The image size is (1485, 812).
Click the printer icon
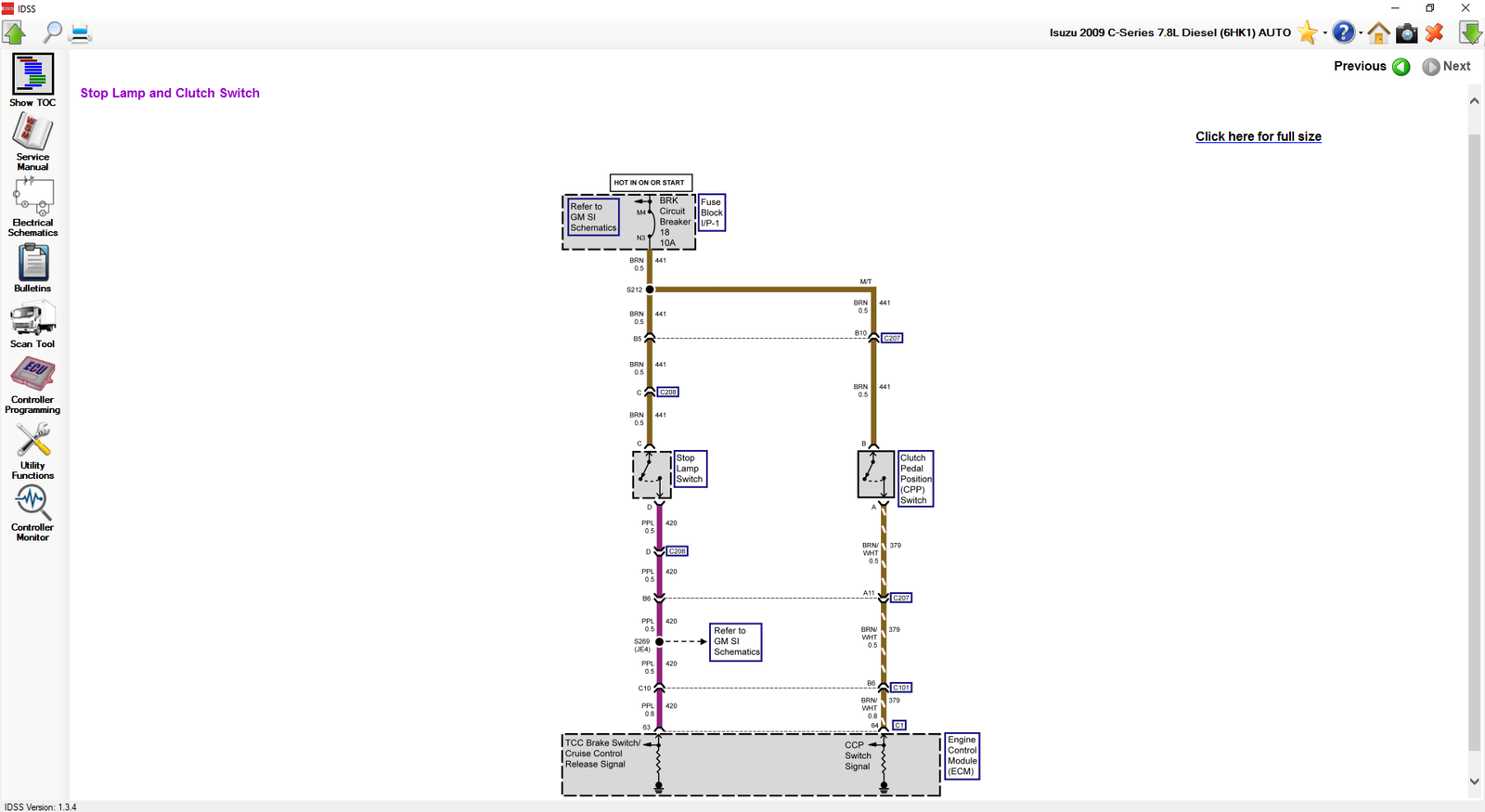tap(81, 33)
